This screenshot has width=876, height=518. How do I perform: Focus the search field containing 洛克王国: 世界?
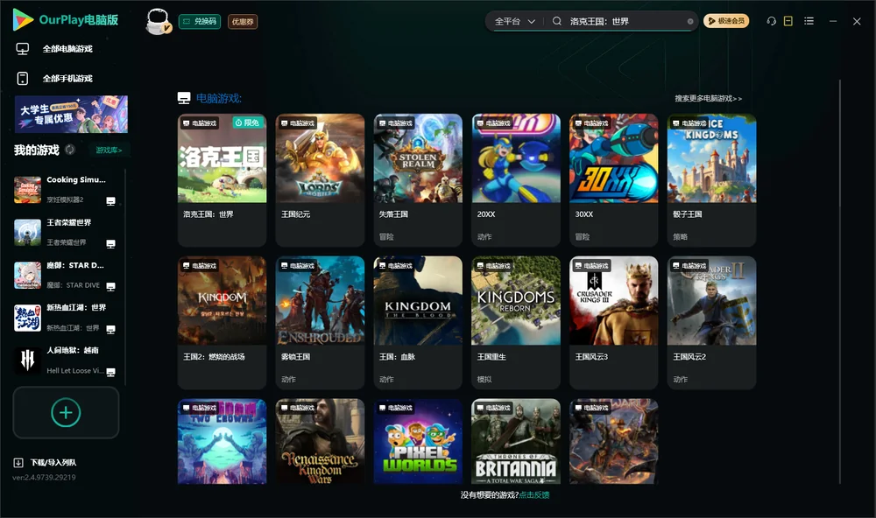(625, 21)
